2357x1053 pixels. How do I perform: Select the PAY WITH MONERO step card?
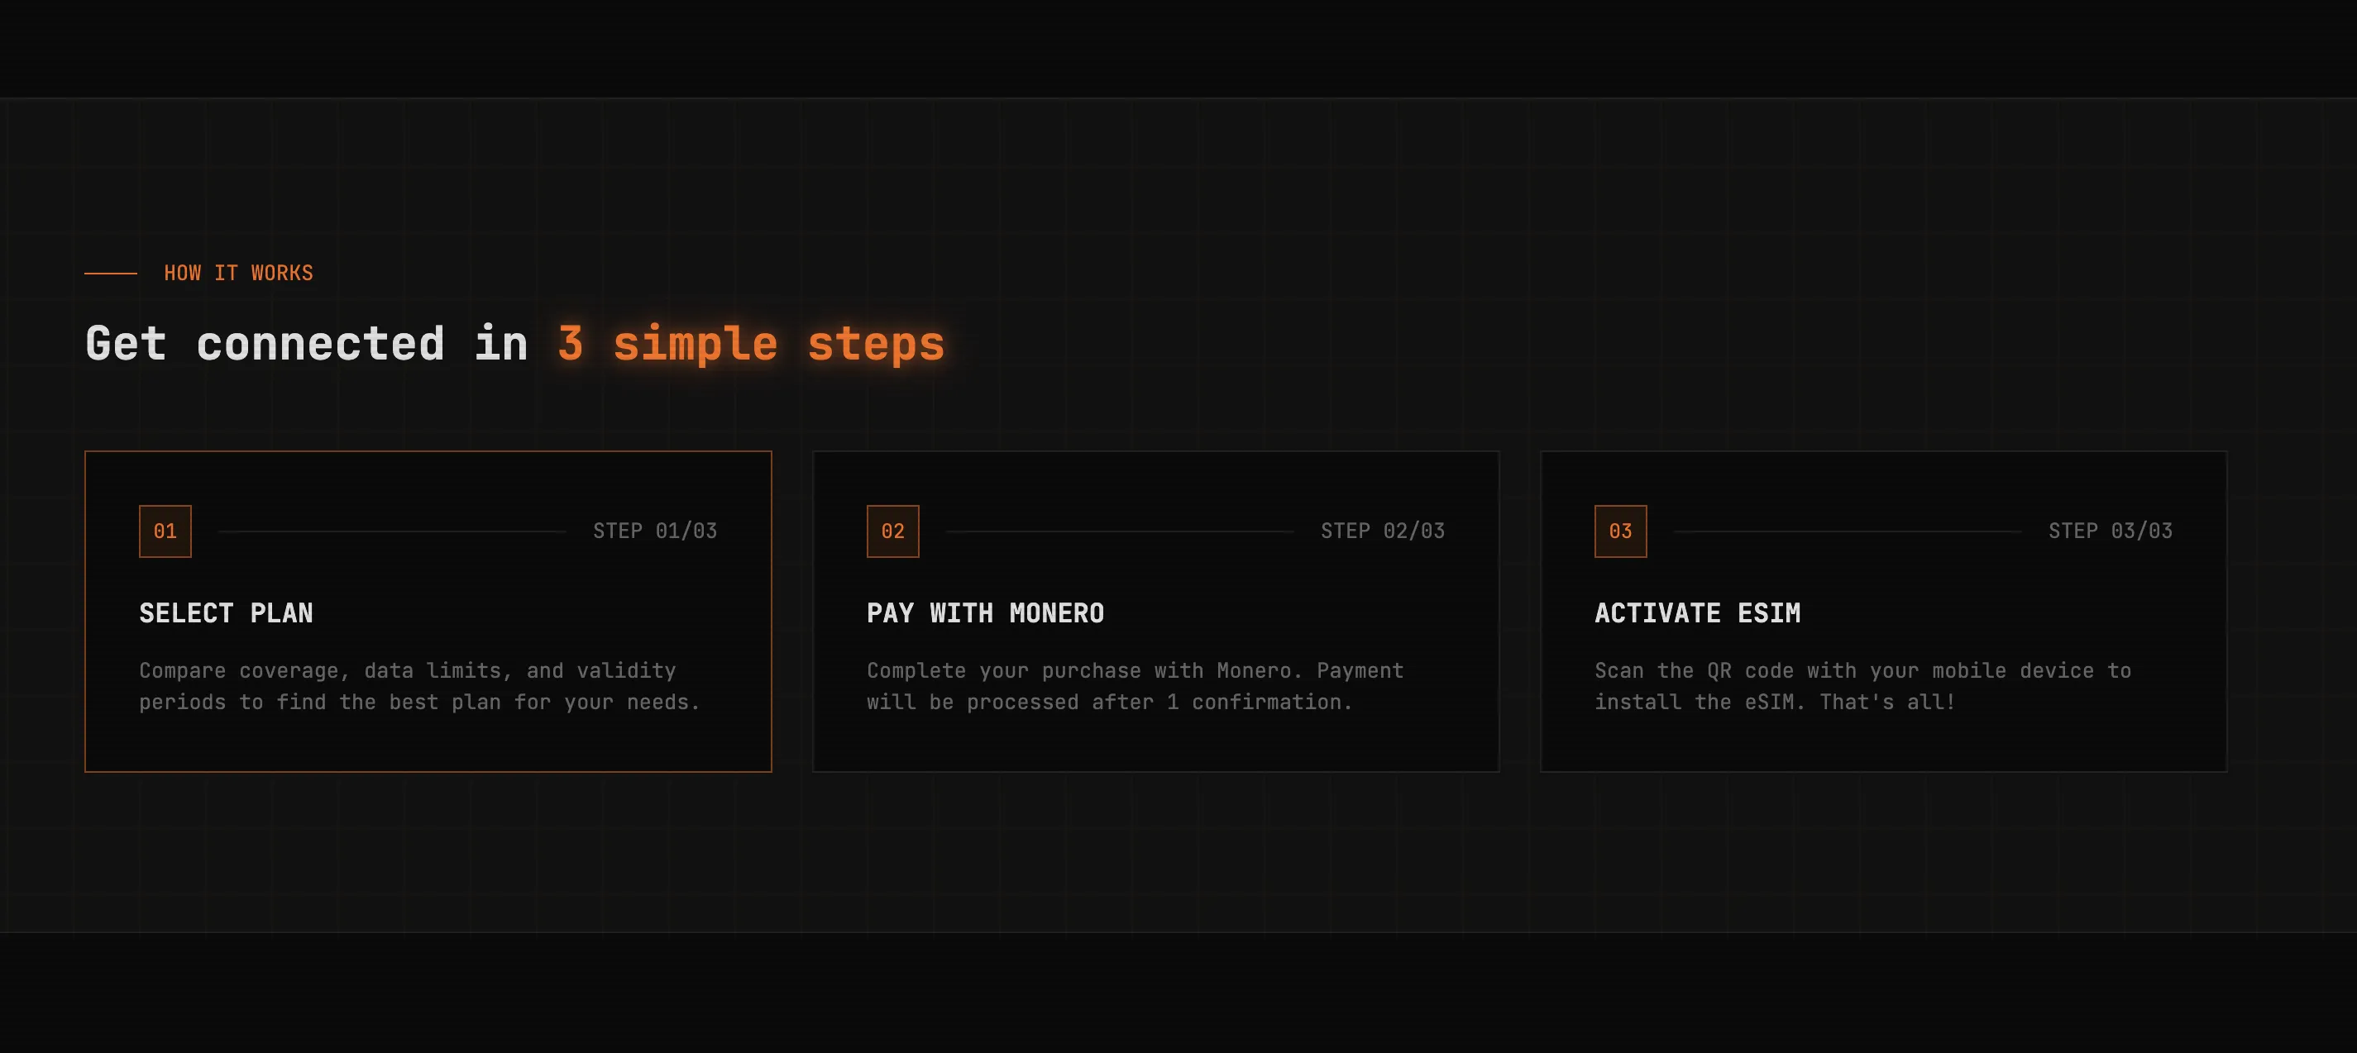coord(1155,612)
